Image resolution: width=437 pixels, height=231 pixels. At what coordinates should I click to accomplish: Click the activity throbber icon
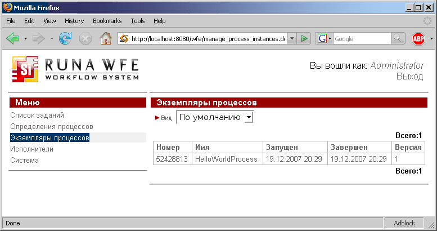(427, 21)
